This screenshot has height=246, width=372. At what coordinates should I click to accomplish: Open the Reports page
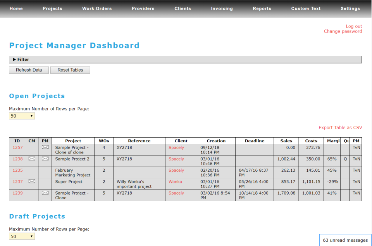262,8
